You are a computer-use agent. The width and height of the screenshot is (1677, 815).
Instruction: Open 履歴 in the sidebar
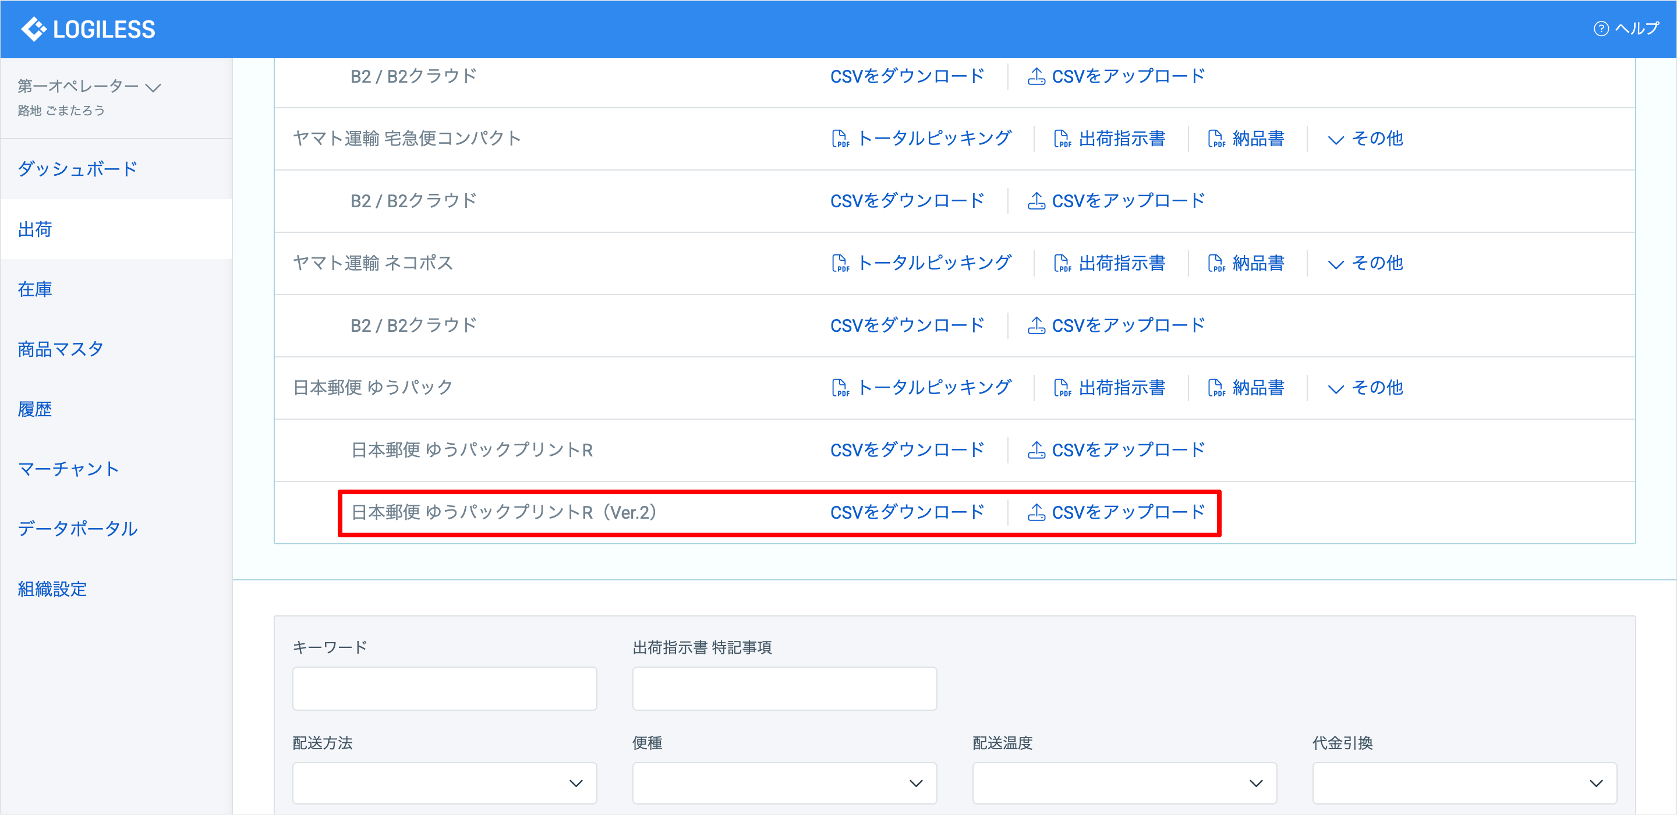point(35,409)
